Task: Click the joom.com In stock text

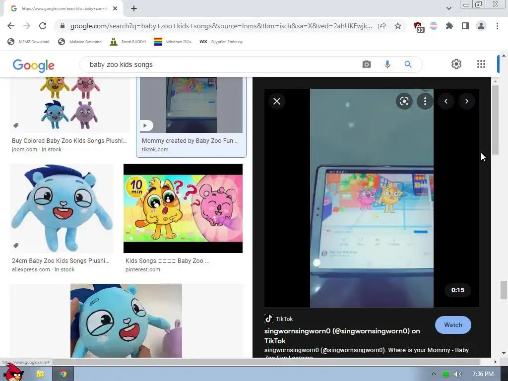Action: [37, 149]
